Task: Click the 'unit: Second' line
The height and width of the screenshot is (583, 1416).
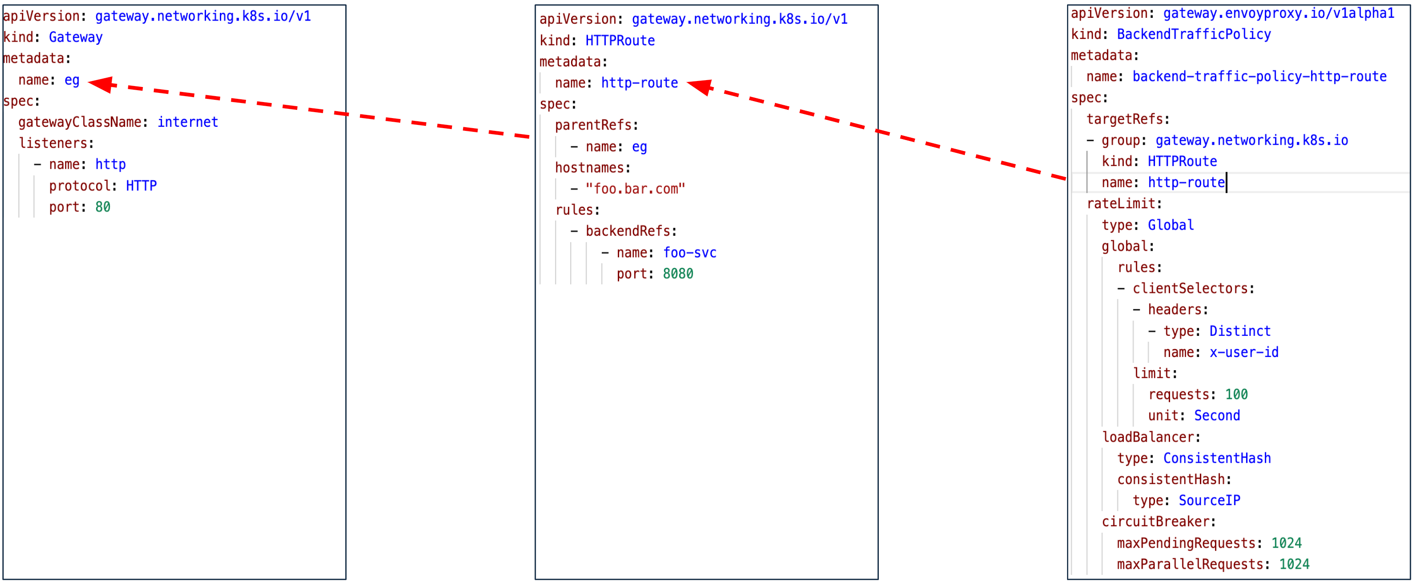Action: pyautogui.click(x=1194, y=416)
